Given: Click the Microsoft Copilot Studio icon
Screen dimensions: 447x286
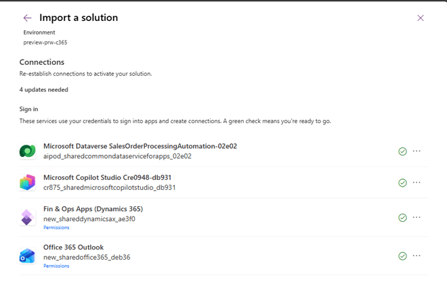Looking at the screenshot, I should [28, 183].
